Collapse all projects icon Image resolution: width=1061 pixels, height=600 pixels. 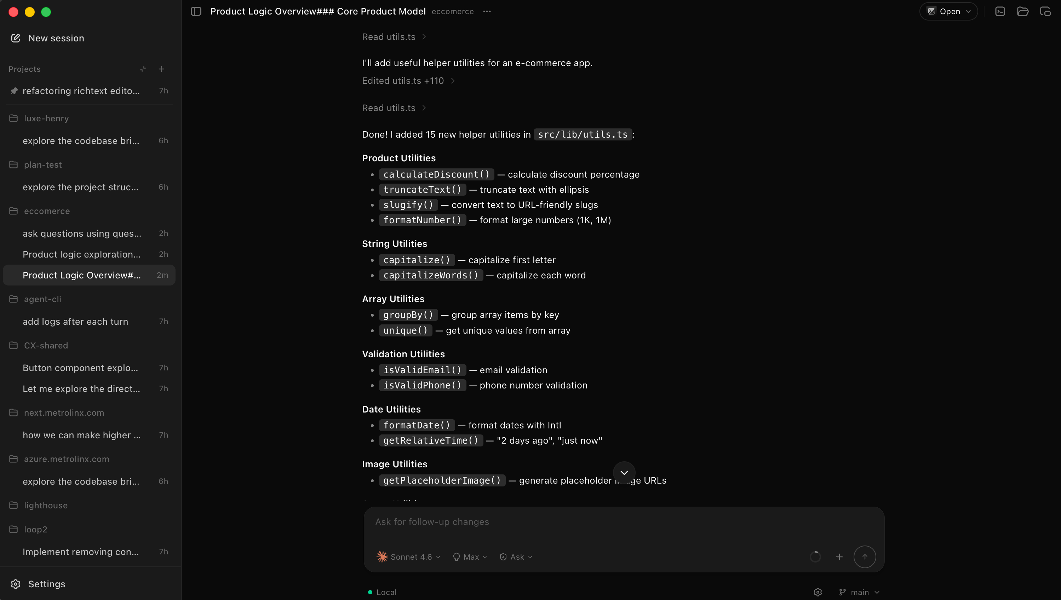pos(143,69)
